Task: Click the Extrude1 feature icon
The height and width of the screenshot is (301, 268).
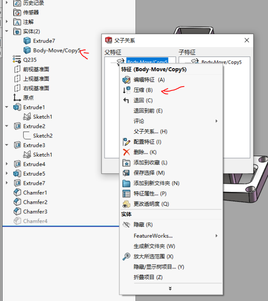Action: click(x=17, y=107)
